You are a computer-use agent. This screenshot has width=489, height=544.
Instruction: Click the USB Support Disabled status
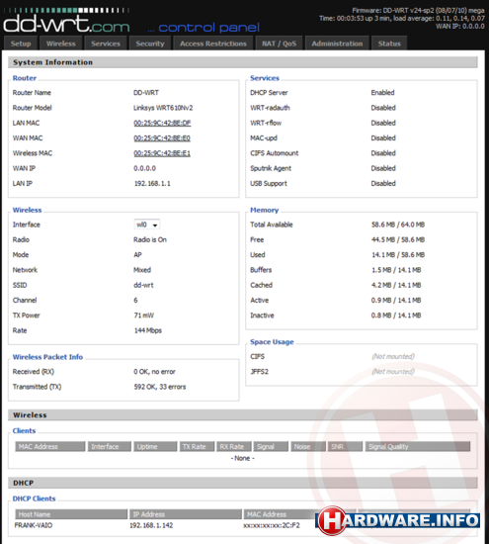(383, 184)
